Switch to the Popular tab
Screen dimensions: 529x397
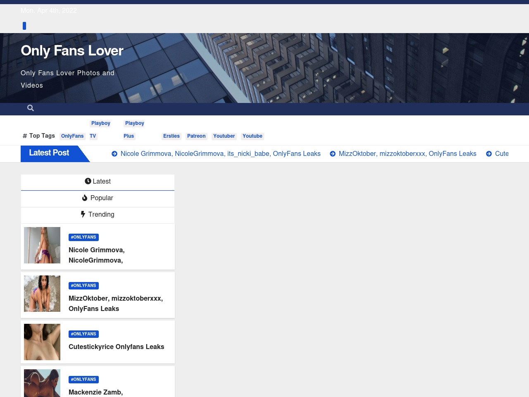click(x=98, y=199)
